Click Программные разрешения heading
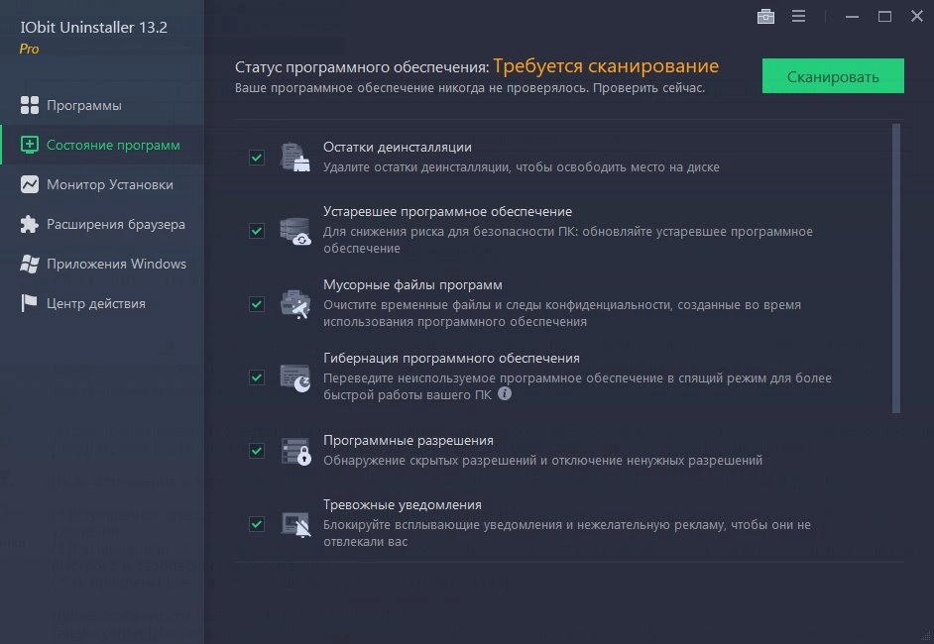 (409, 441)
